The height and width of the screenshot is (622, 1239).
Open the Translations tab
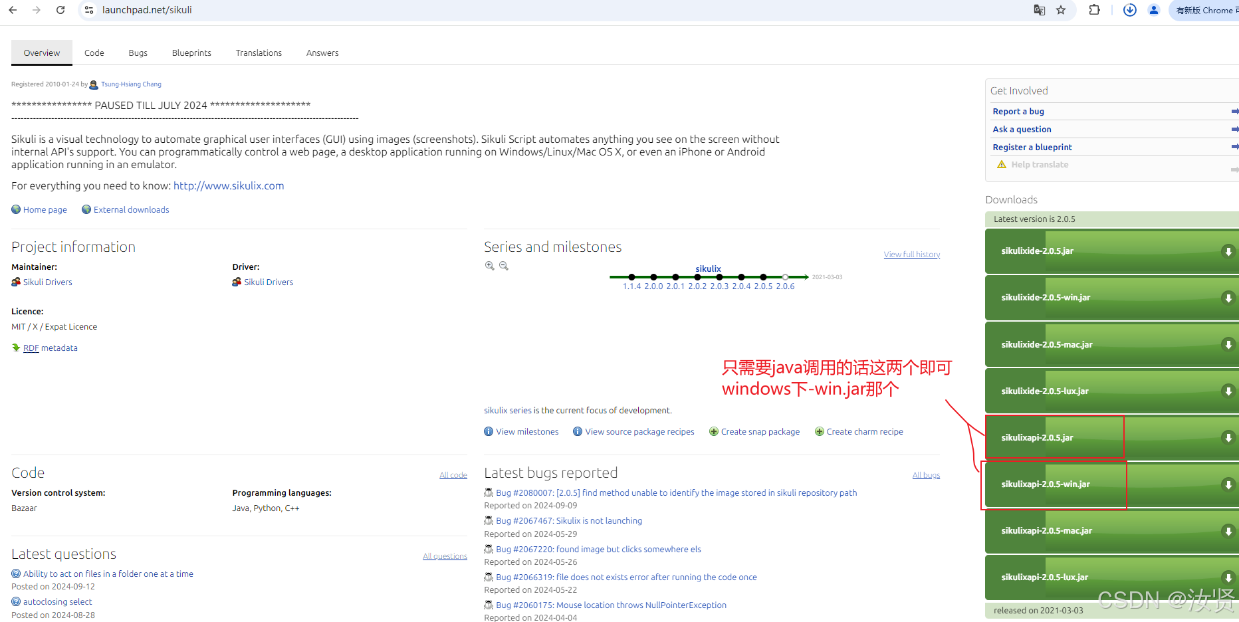click(259, 52)
